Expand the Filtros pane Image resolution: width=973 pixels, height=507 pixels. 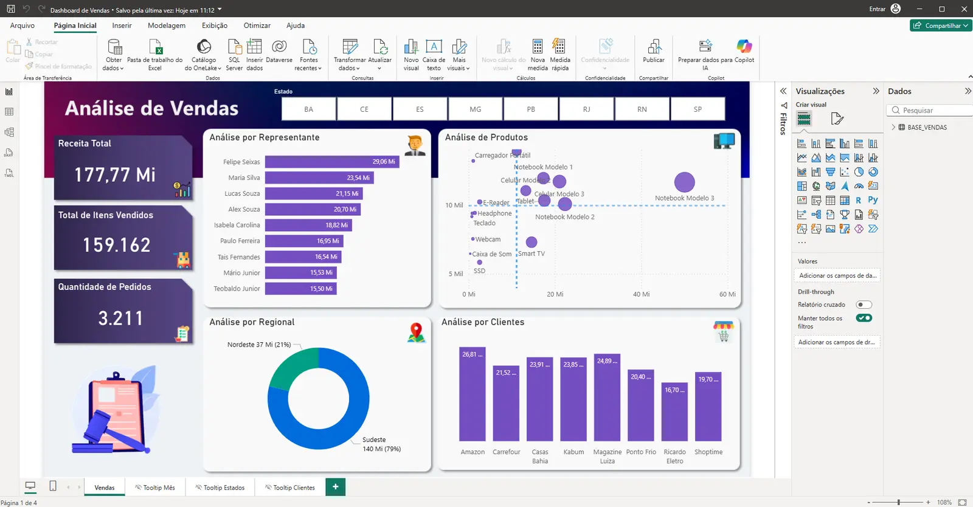[783, 91]
